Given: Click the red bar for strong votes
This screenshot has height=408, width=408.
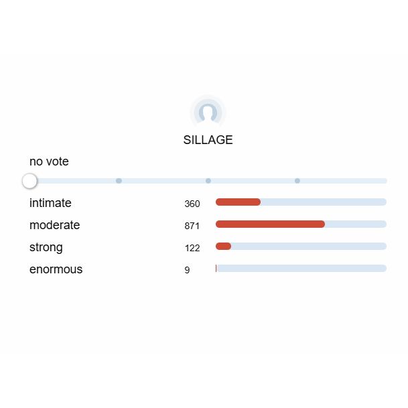Looking at the screenshot, I should pyautogui.click(x=223, y=247).
